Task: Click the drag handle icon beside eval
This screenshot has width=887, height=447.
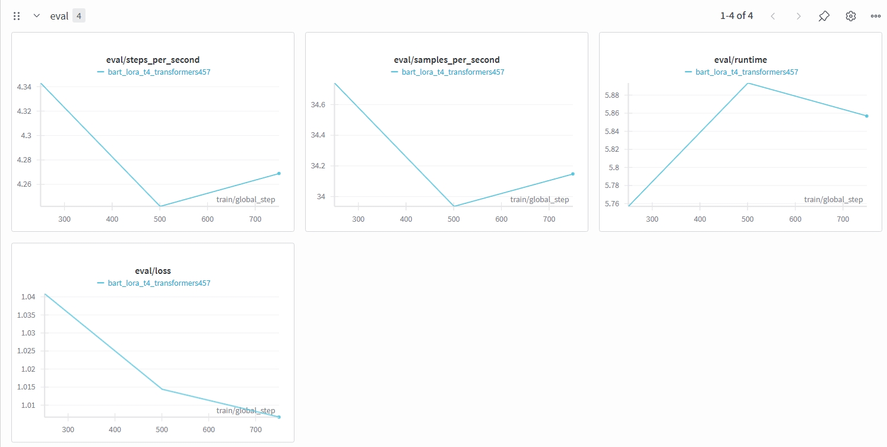Action: point(17,16)
